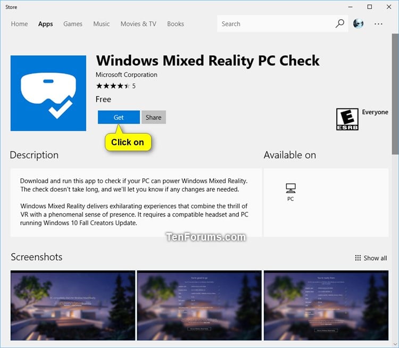399x348 pixels.
Task: Select the Apps tab
Action: tap(46, 24)
